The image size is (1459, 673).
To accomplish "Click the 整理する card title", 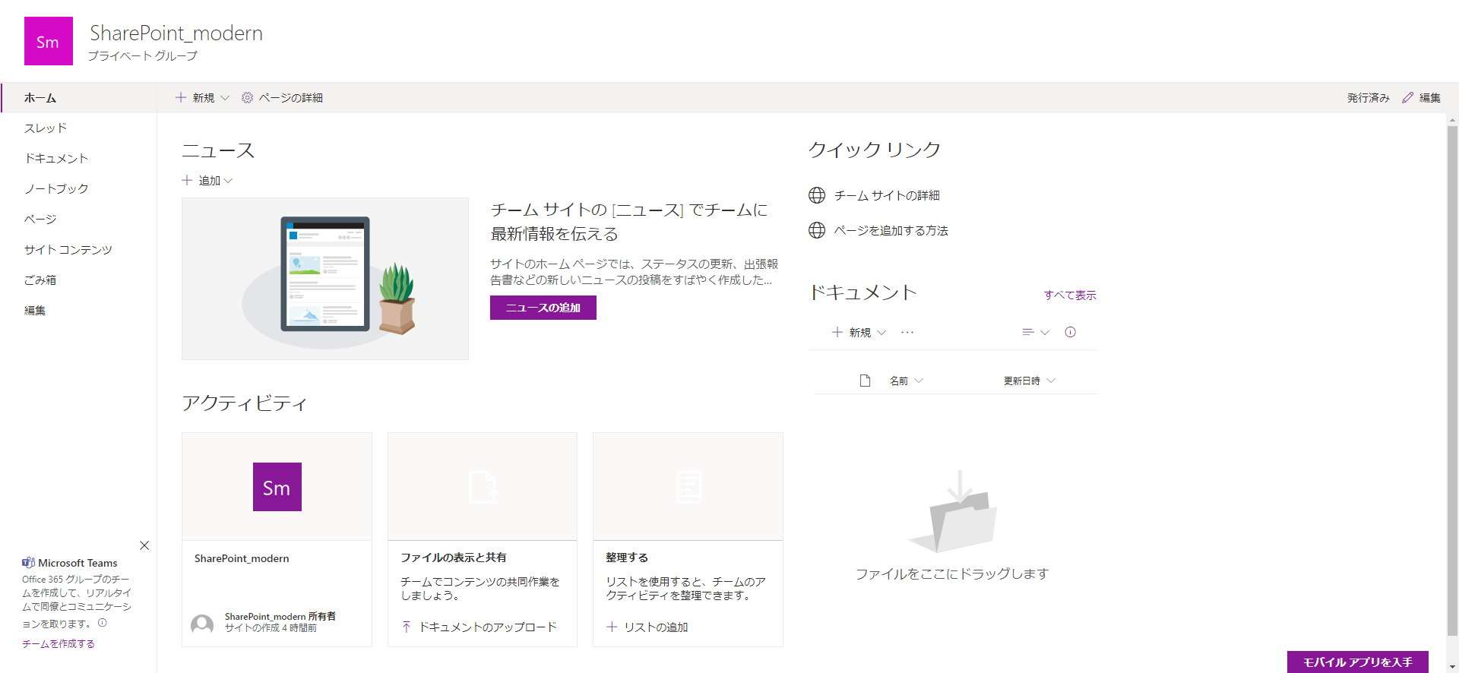I will click(x=627, y=558).
